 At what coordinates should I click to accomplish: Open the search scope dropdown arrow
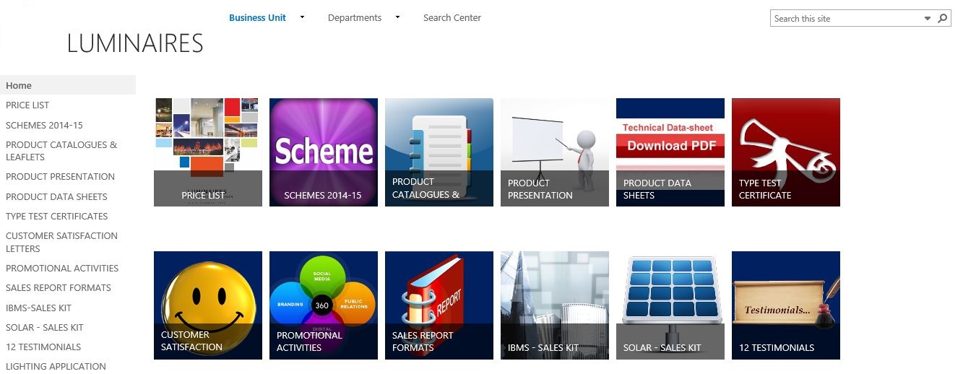pos(928,19)
